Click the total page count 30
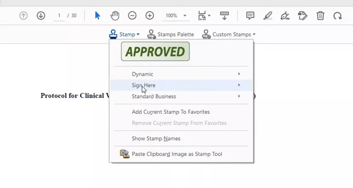 pos(74,16)
